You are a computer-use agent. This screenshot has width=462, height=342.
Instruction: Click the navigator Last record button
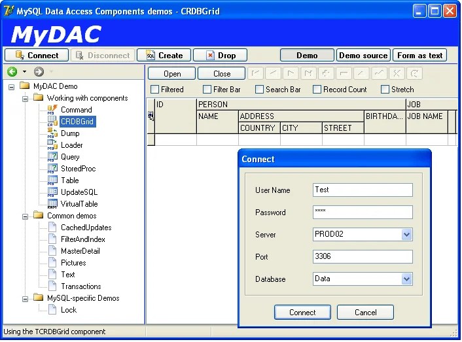(x=308, y=74)
